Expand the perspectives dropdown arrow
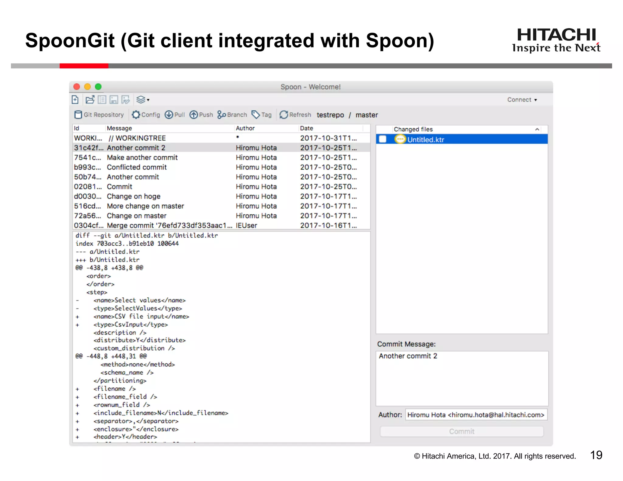The height and width of the screenshot is (481, 623). point(148,100)
